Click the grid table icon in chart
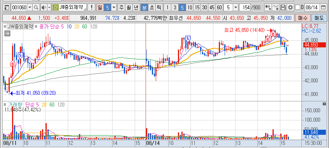Viewport: 329px width, 148px height. (7, 33)
